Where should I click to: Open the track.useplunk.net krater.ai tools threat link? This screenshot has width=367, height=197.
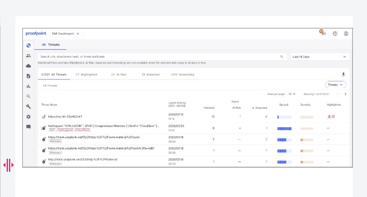coord(94,137)
